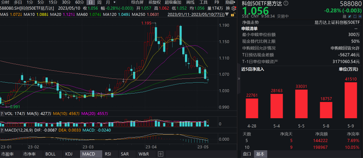This screenshot has height=158, width=363.
Task: Open MACD indicator help question mark
Action: (2, 130)
